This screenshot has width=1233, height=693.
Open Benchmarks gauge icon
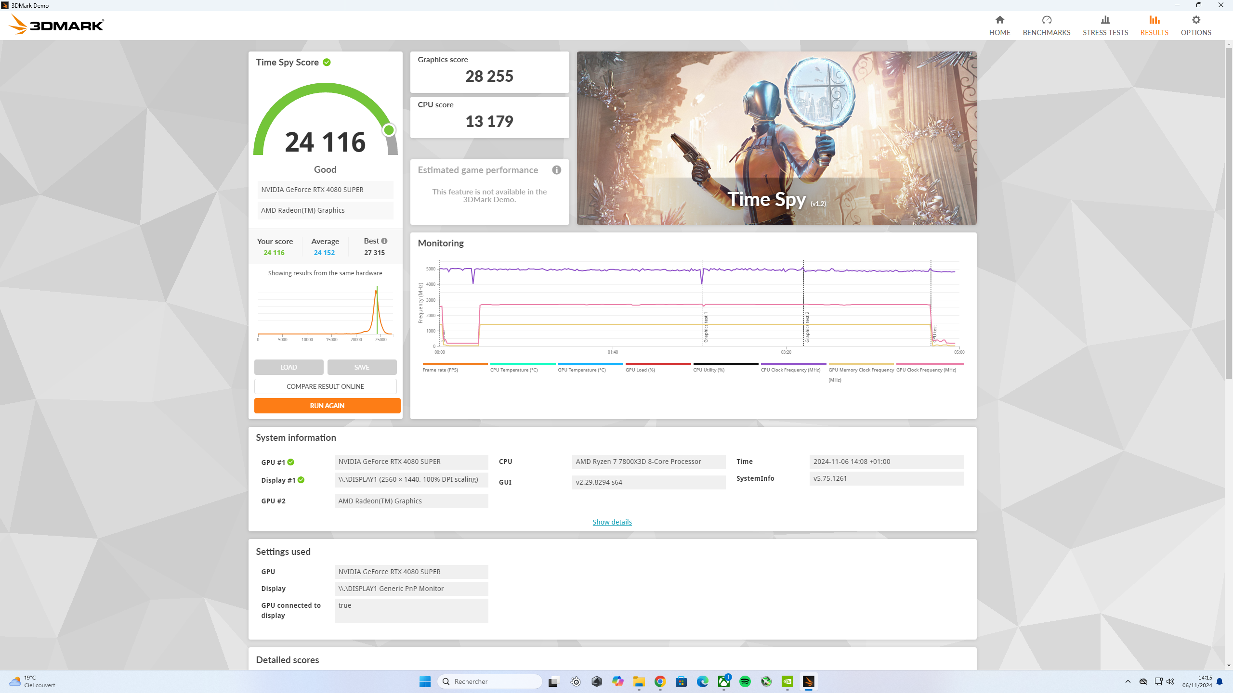tap(1046, 20)
